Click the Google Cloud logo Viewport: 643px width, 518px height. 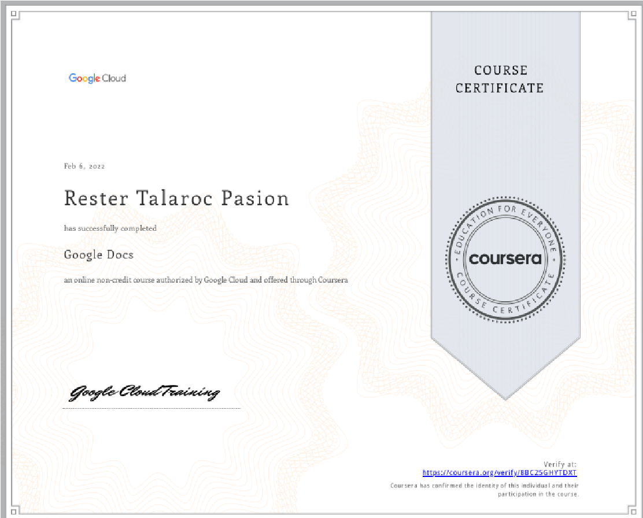pos(97,78)
